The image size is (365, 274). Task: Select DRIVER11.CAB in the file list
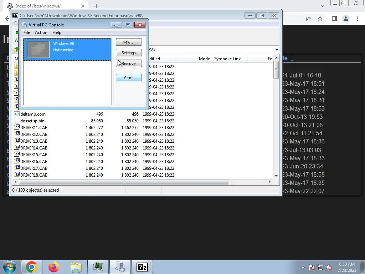34,127
